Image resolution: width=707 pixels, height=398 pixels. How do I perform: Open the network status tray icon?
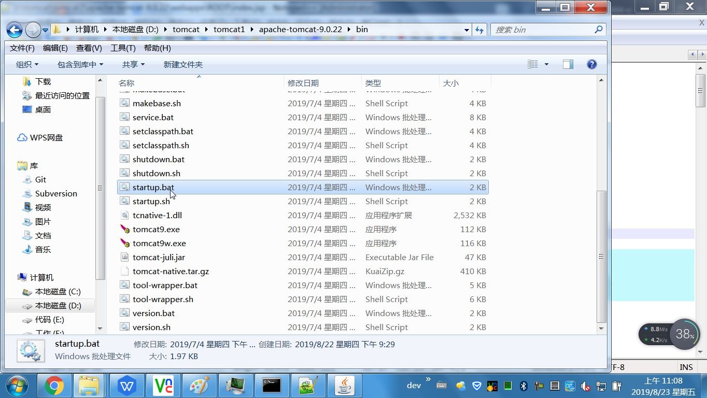(x=569, y=386)
